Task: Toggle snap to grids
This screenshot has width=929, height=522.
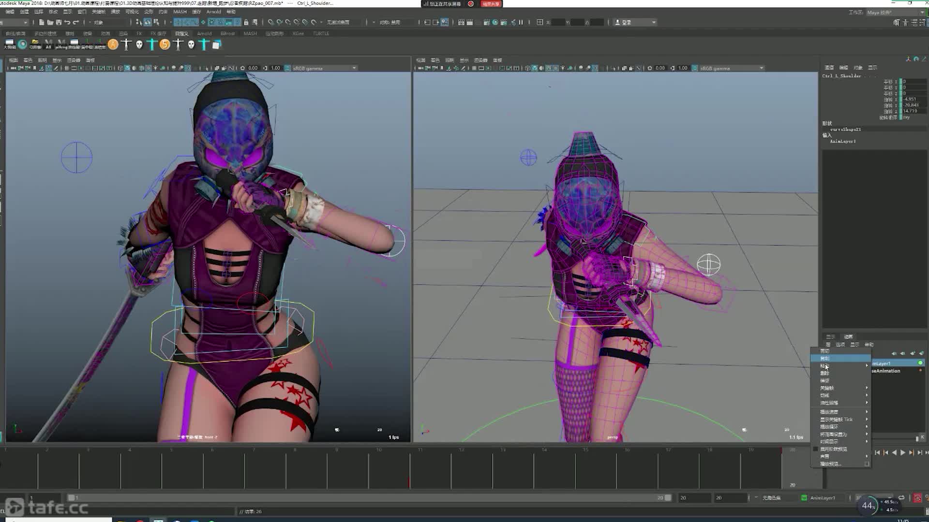Action: point(271,22)
